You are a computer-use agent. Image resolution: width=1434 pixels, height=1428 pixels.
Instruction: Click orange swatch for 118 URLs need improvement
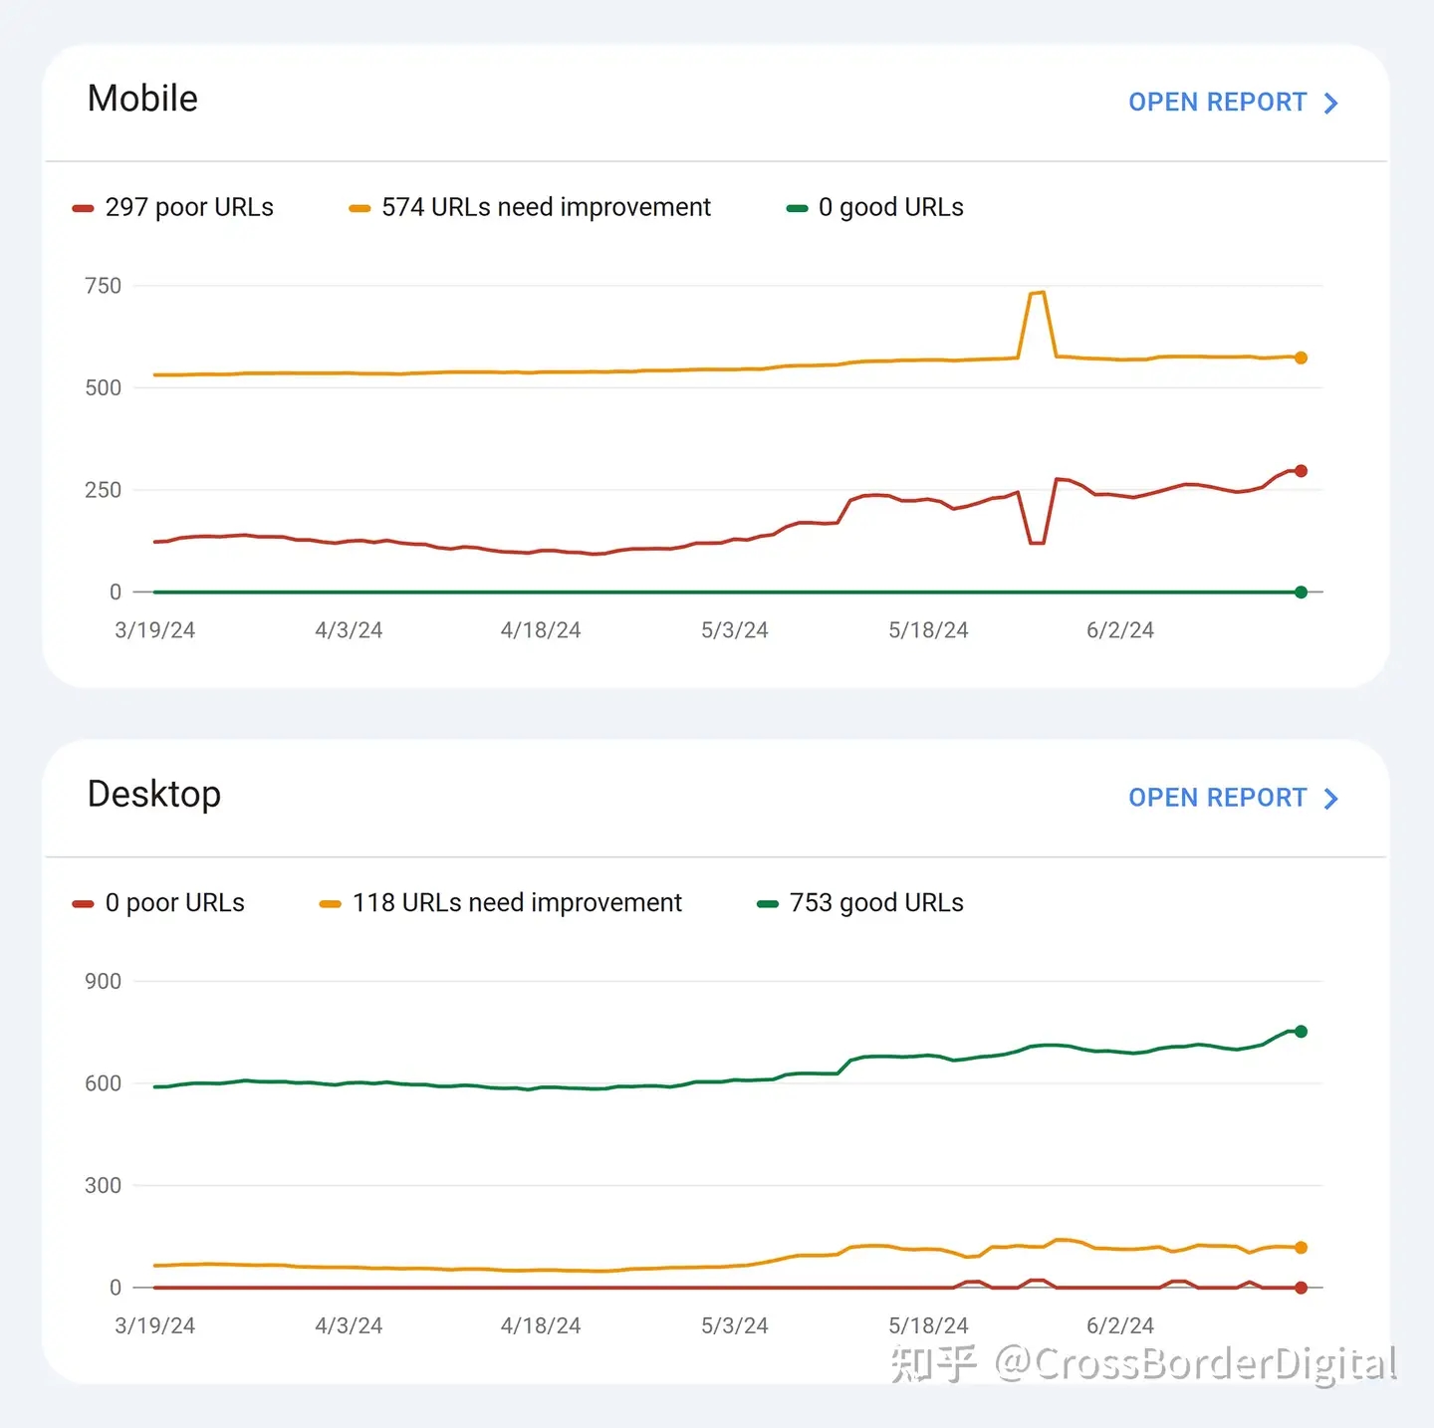click(x=330, y=904)
